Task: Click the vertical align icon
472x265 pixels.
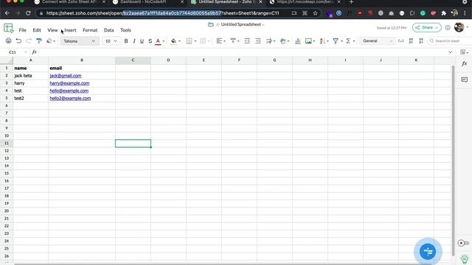Action: [233, 41]
